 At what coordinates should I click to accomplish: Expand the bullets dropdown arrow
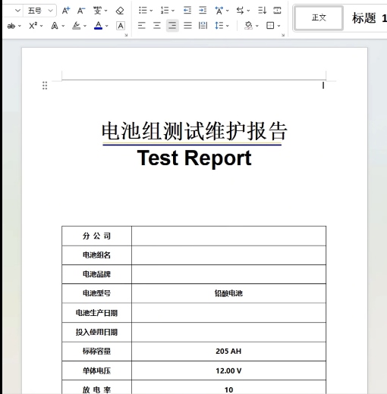pyautogui.click(x=151, y=11)
